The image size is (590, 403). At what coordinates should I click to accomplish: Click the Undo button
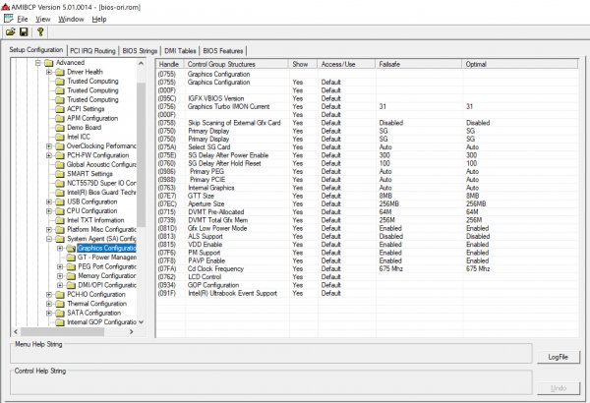[x=558, y=388]
